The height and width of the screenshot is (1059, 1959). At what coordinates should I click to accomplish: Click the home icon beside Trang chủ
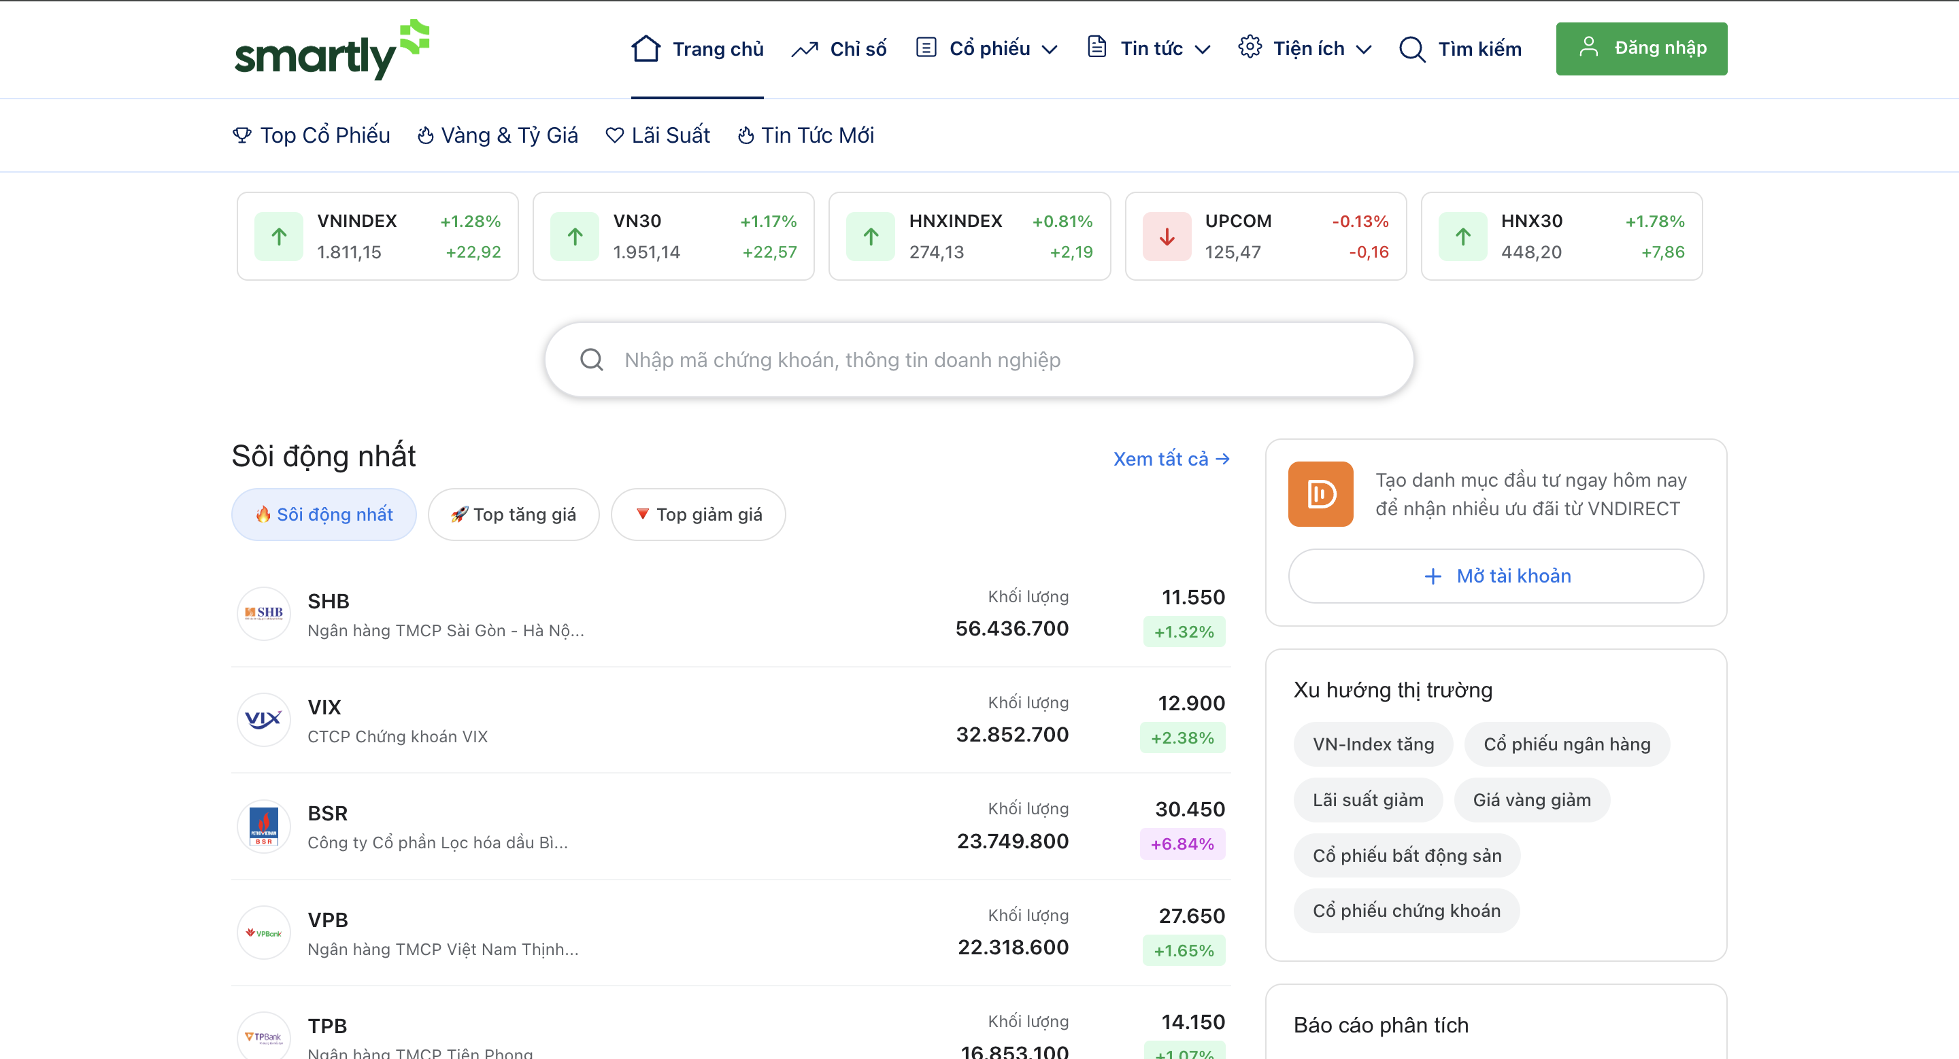coord(646,49)
